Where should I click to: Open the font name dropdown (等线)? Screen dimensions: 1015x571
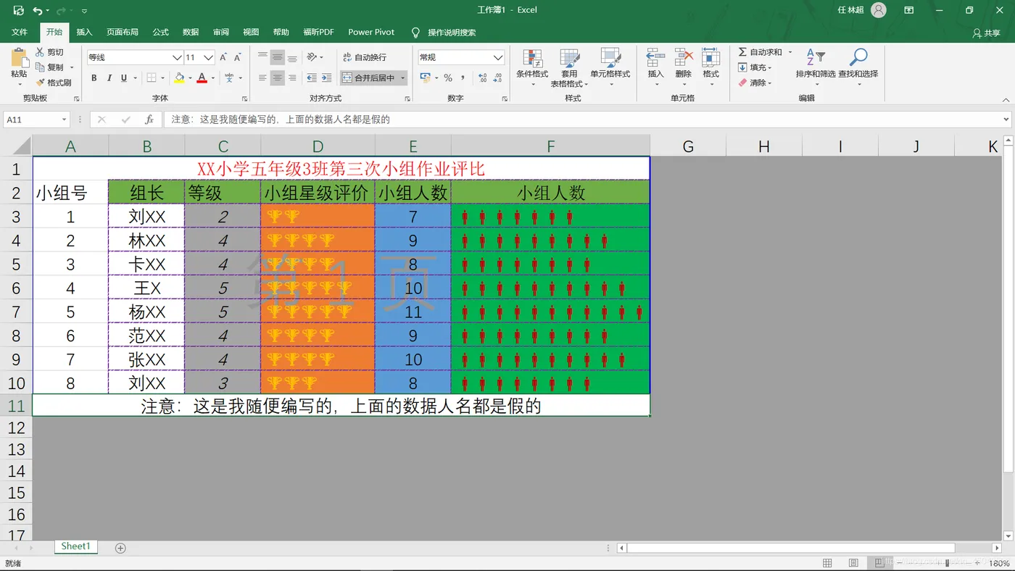[x=176, y=57]
